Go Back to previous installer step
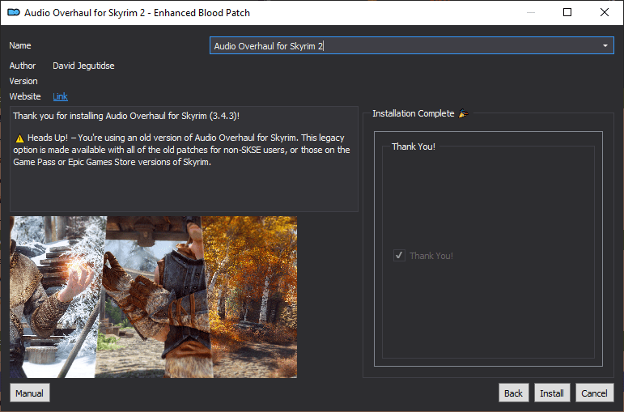The height and width of the screenshot is (412, 624). coord(513,393)
